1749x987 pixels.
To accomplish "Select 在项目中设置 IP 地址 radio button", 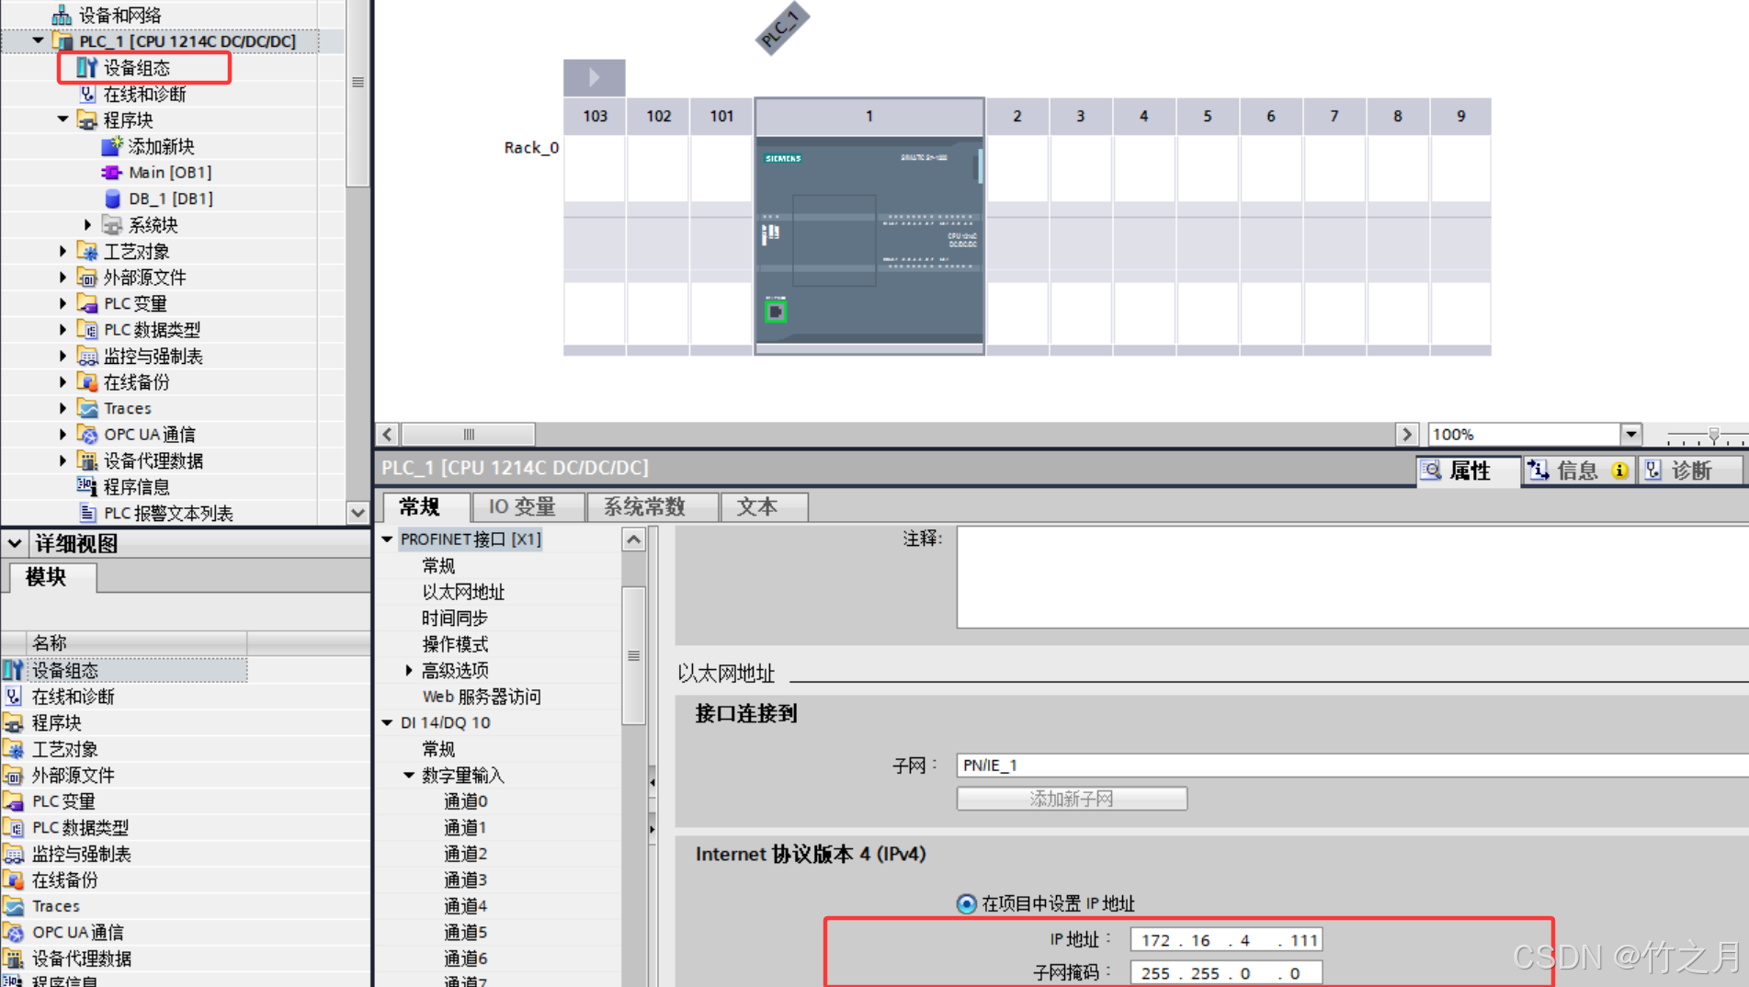I will [966, 903].
